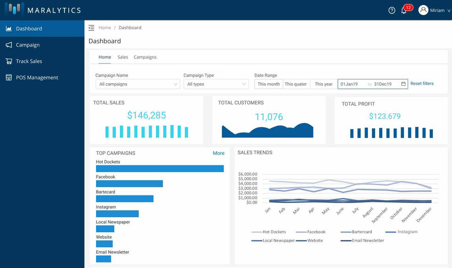Select the This quater range option

coord(295,84)
